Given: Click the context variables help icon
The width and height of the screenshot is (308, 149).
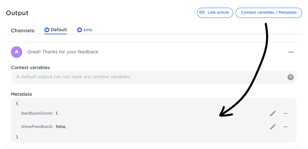Looking at the screenshot, I should tap(291, 77).
